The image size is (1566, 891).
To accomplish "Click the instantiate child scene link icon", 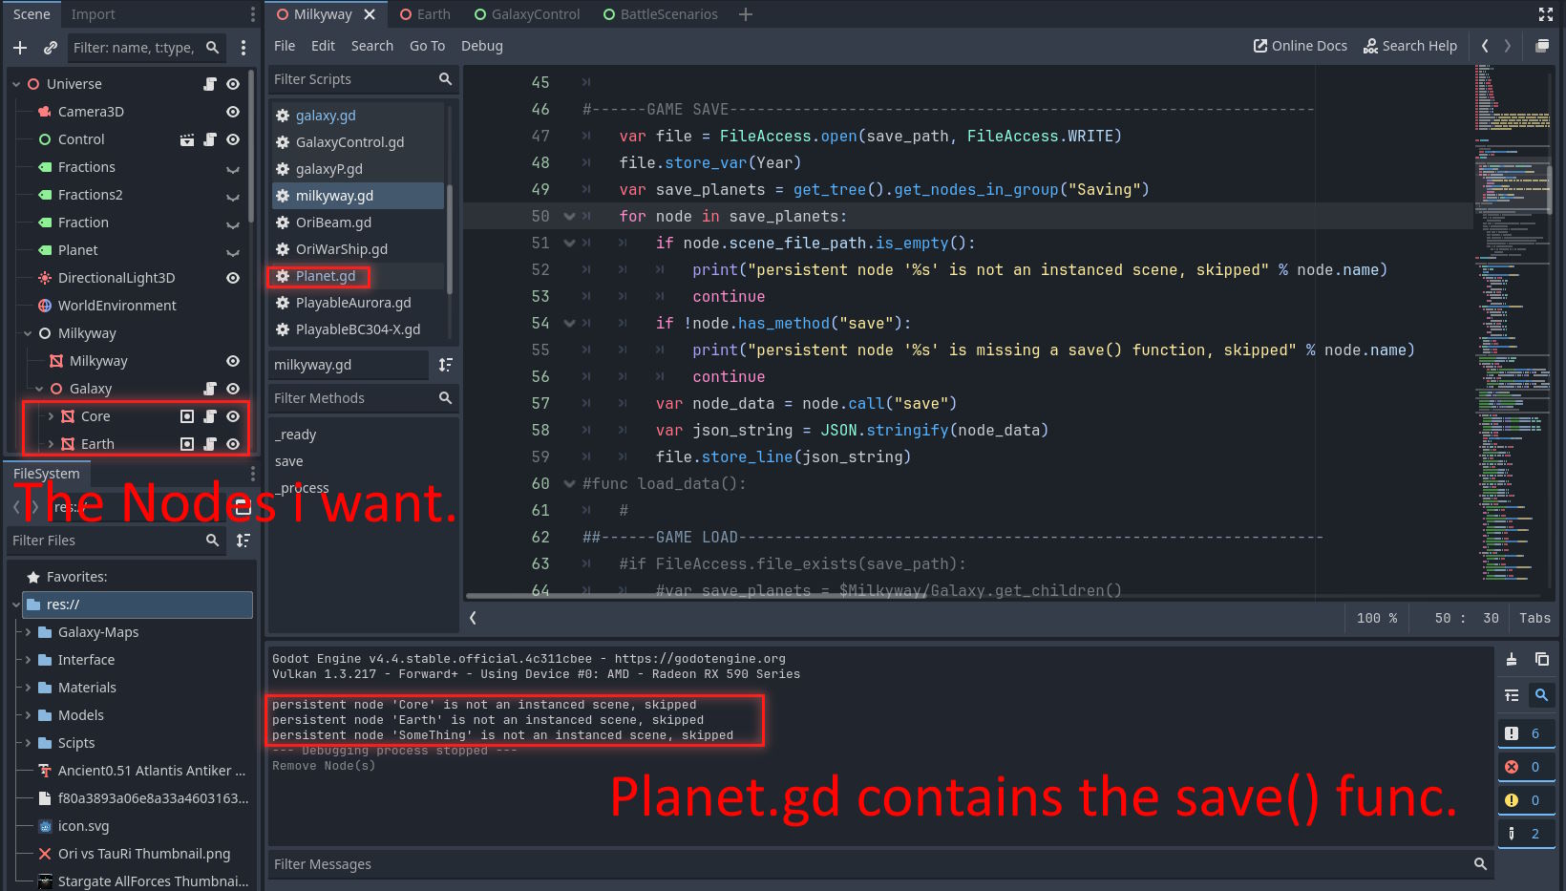I will click(x=51, y=47).
